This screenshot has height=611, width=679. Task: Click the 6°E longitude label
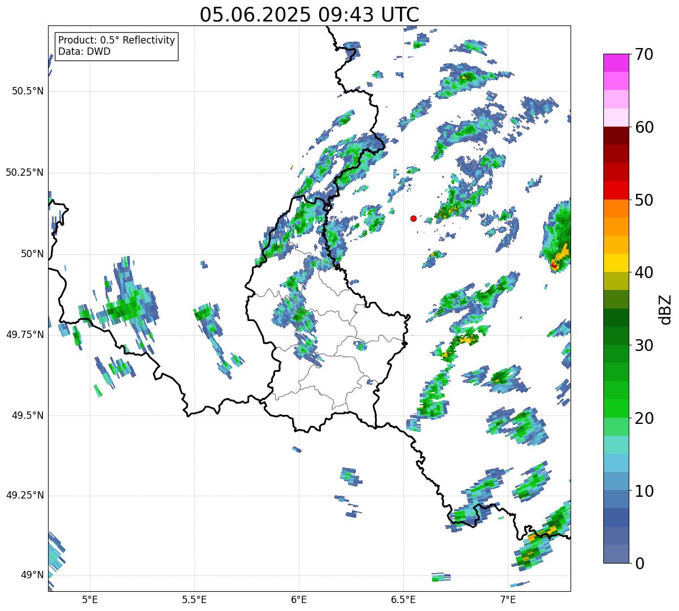click(299, 600)
